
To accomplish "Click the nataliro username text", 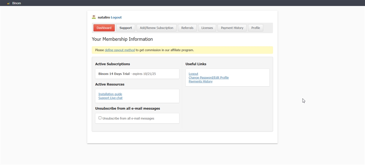I will [x=103, y=17].
